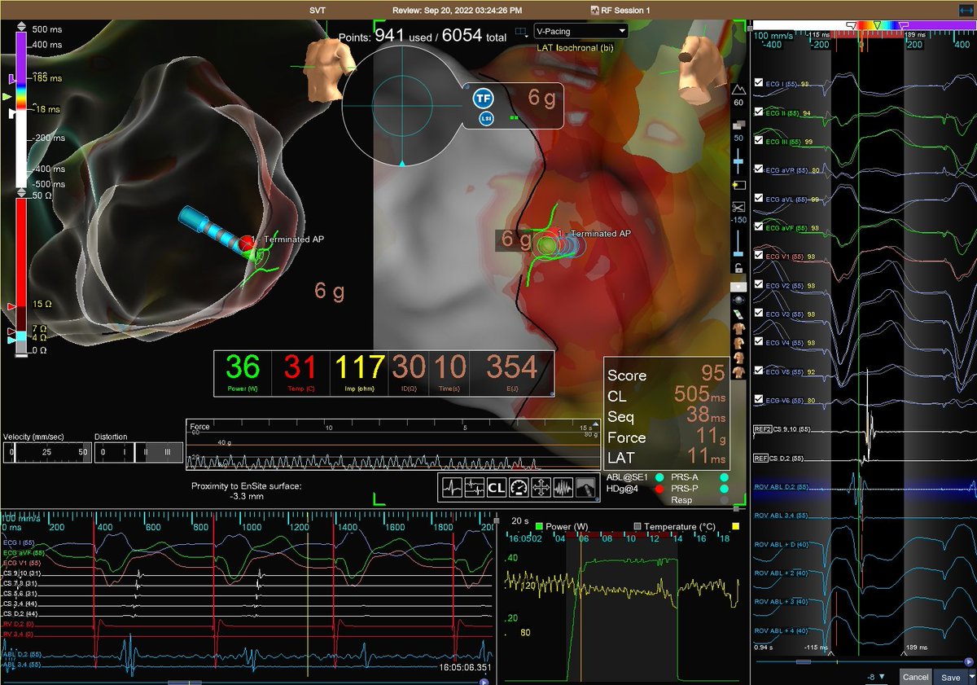The width and height of the screenshot is (977, 685).
Task: Open the speedometer gauge tool
Action: click(x=518, y=487)
